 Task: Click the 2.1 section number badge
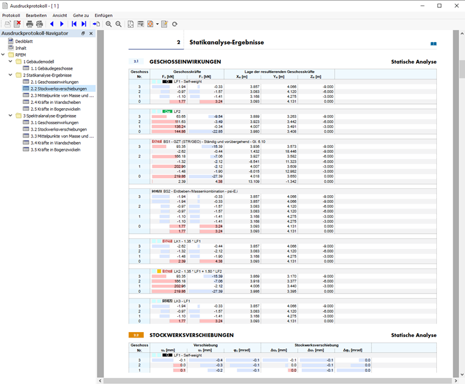136,61
